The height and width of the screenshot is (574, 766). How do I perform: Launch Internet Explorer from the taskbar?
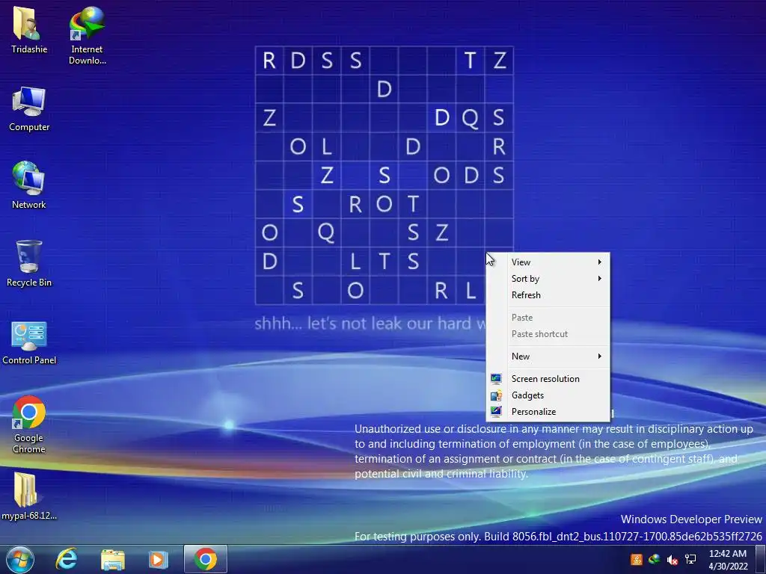click(x=67, y=559)
